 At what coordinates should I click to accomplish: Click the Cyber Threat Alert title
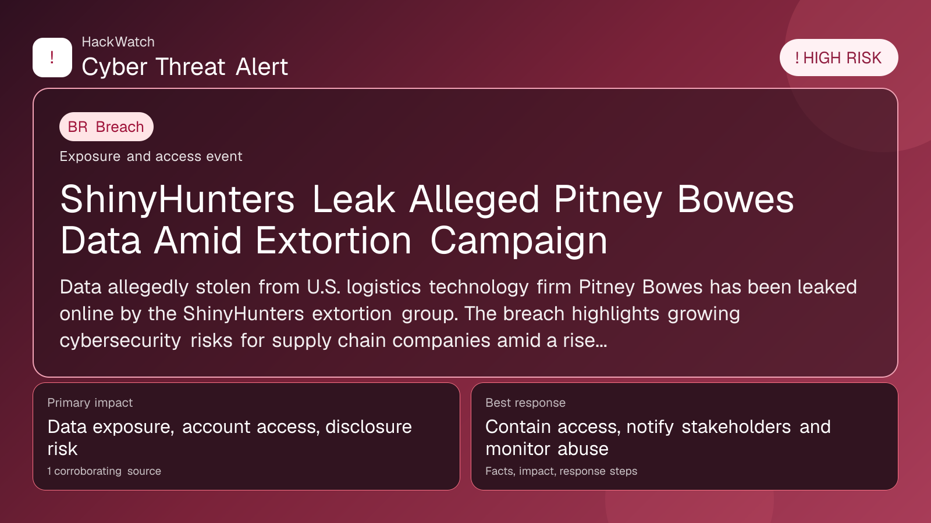[x=184, y=67]
